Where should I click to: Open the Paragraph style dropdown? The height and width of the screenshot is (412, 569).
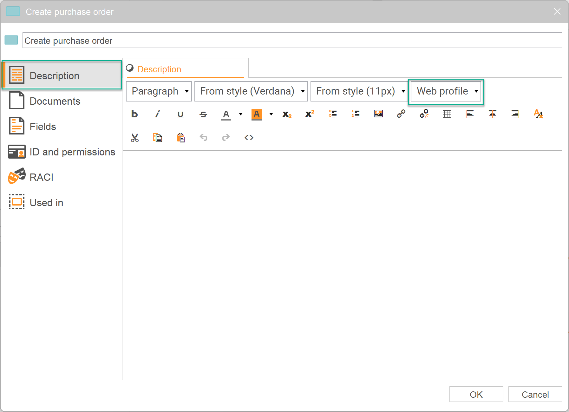[x=159, y=91]
